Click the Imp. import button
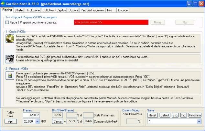This screenshot has width=205, height=131. point(183,115)
